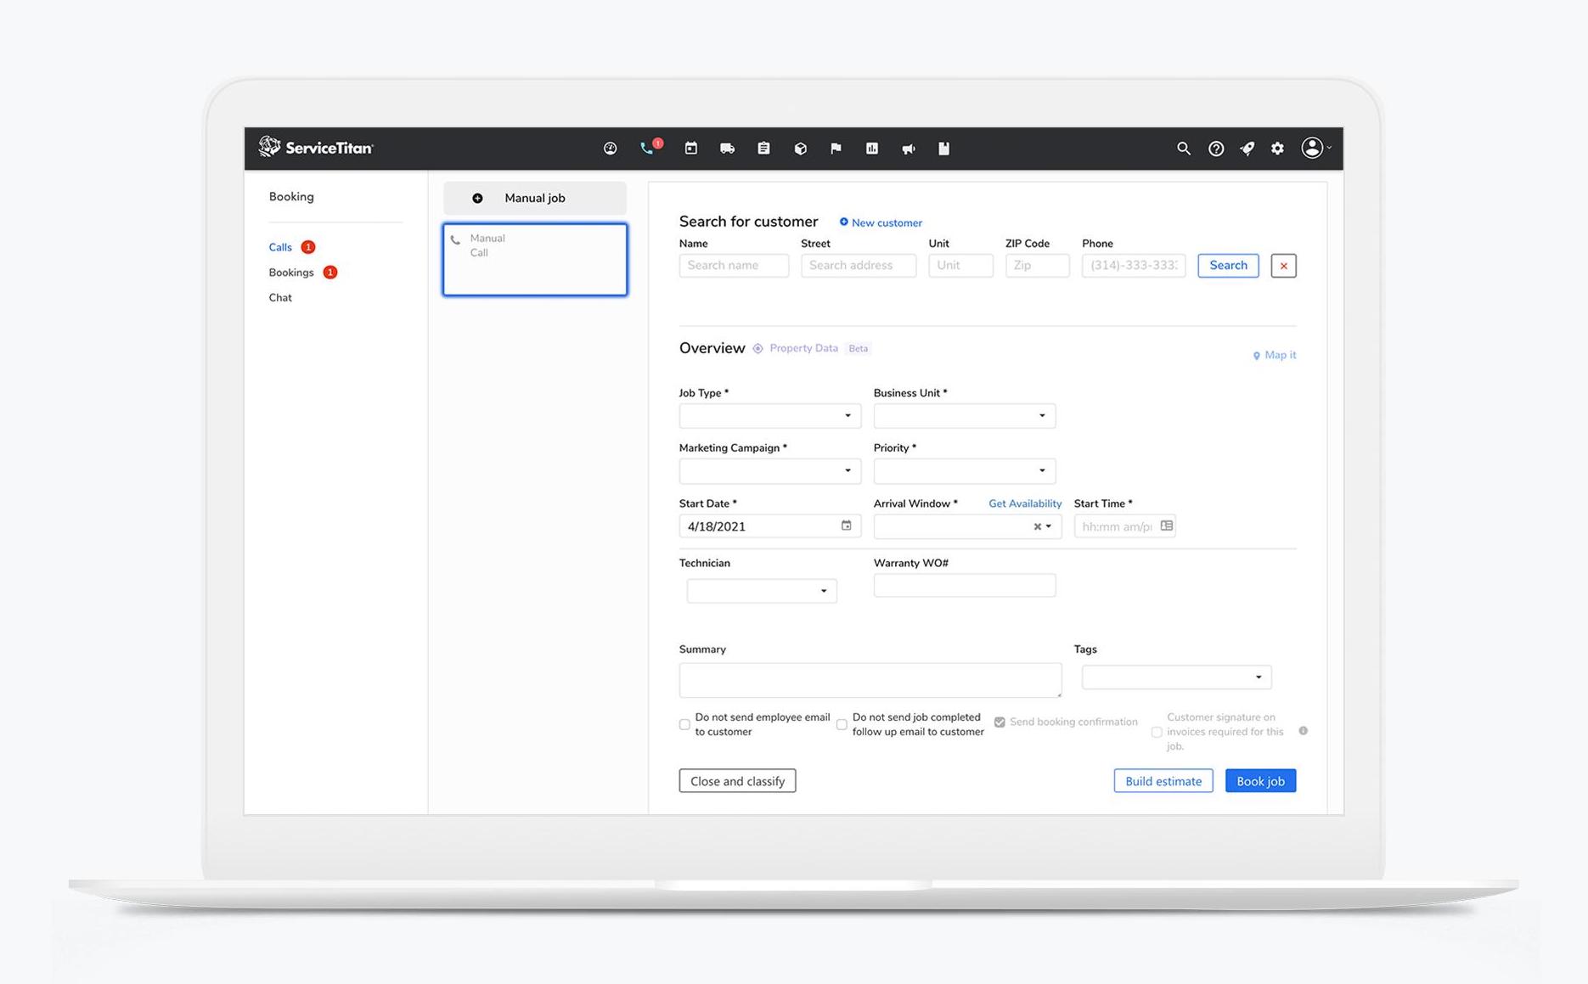Open the clipboard invoices icon

(x=763, y=148)
